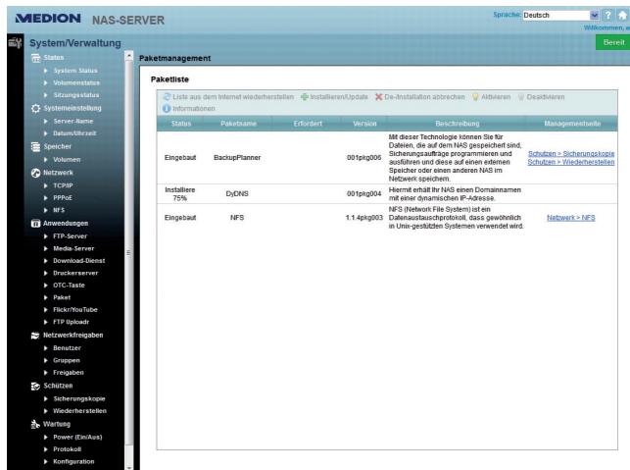Click the Schützen shield icon
Viewport: 630px width, 470px height.
(x=35, y=386)
